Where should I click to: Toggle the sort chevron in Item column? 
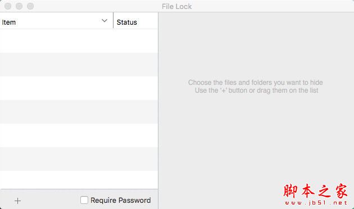(x=105, y=21)
